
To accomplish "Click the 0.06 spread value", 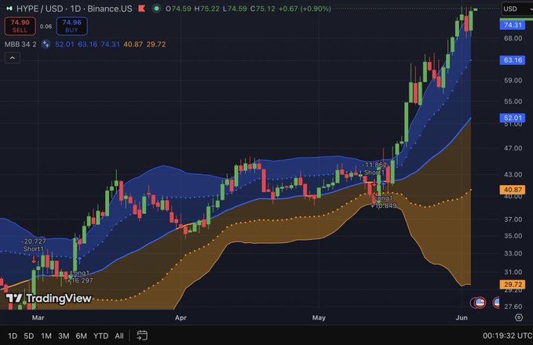I will click(x=46, y=26).
